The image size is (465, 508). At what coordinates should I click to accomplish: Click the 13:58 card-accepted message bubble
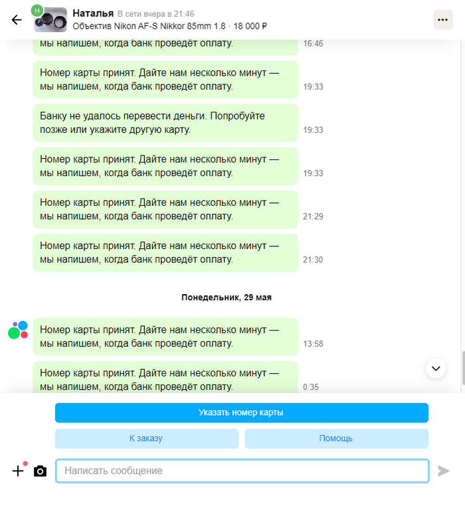pos(165,337)
